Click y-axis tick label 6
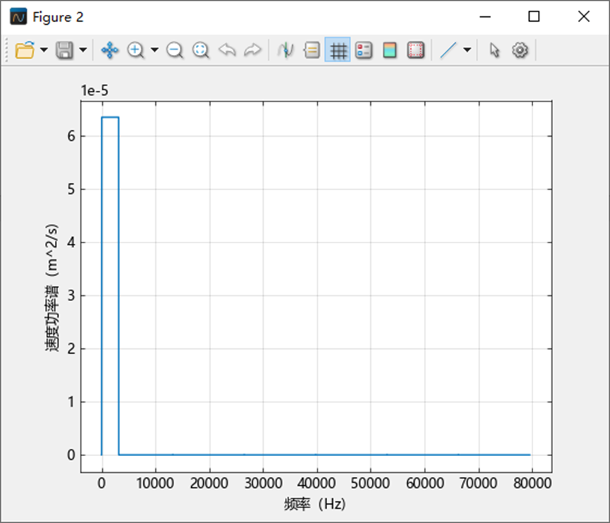Viewport: 610px width, 523px height. [x=71, y=136]
